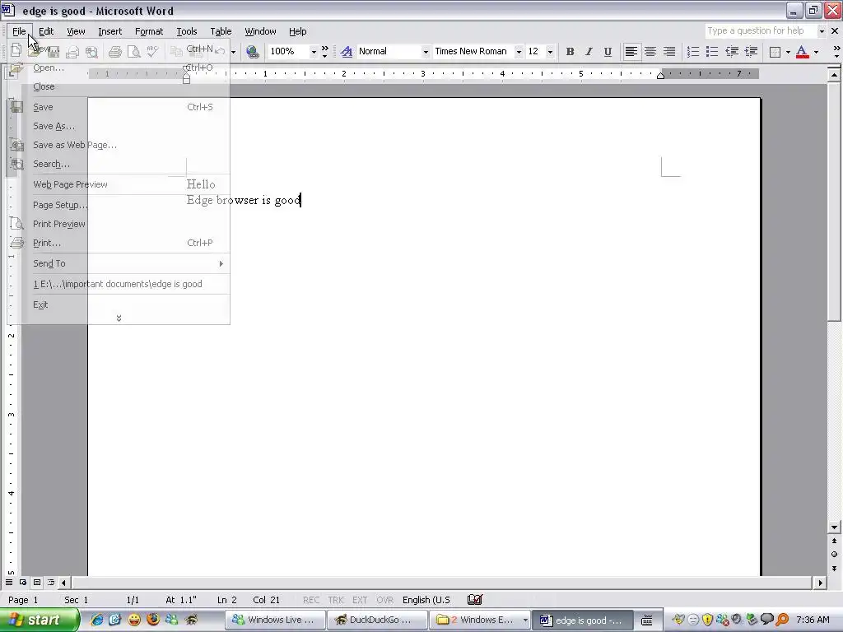
Task: Click the Bold formatting button
Action: (x=570, y=52)
